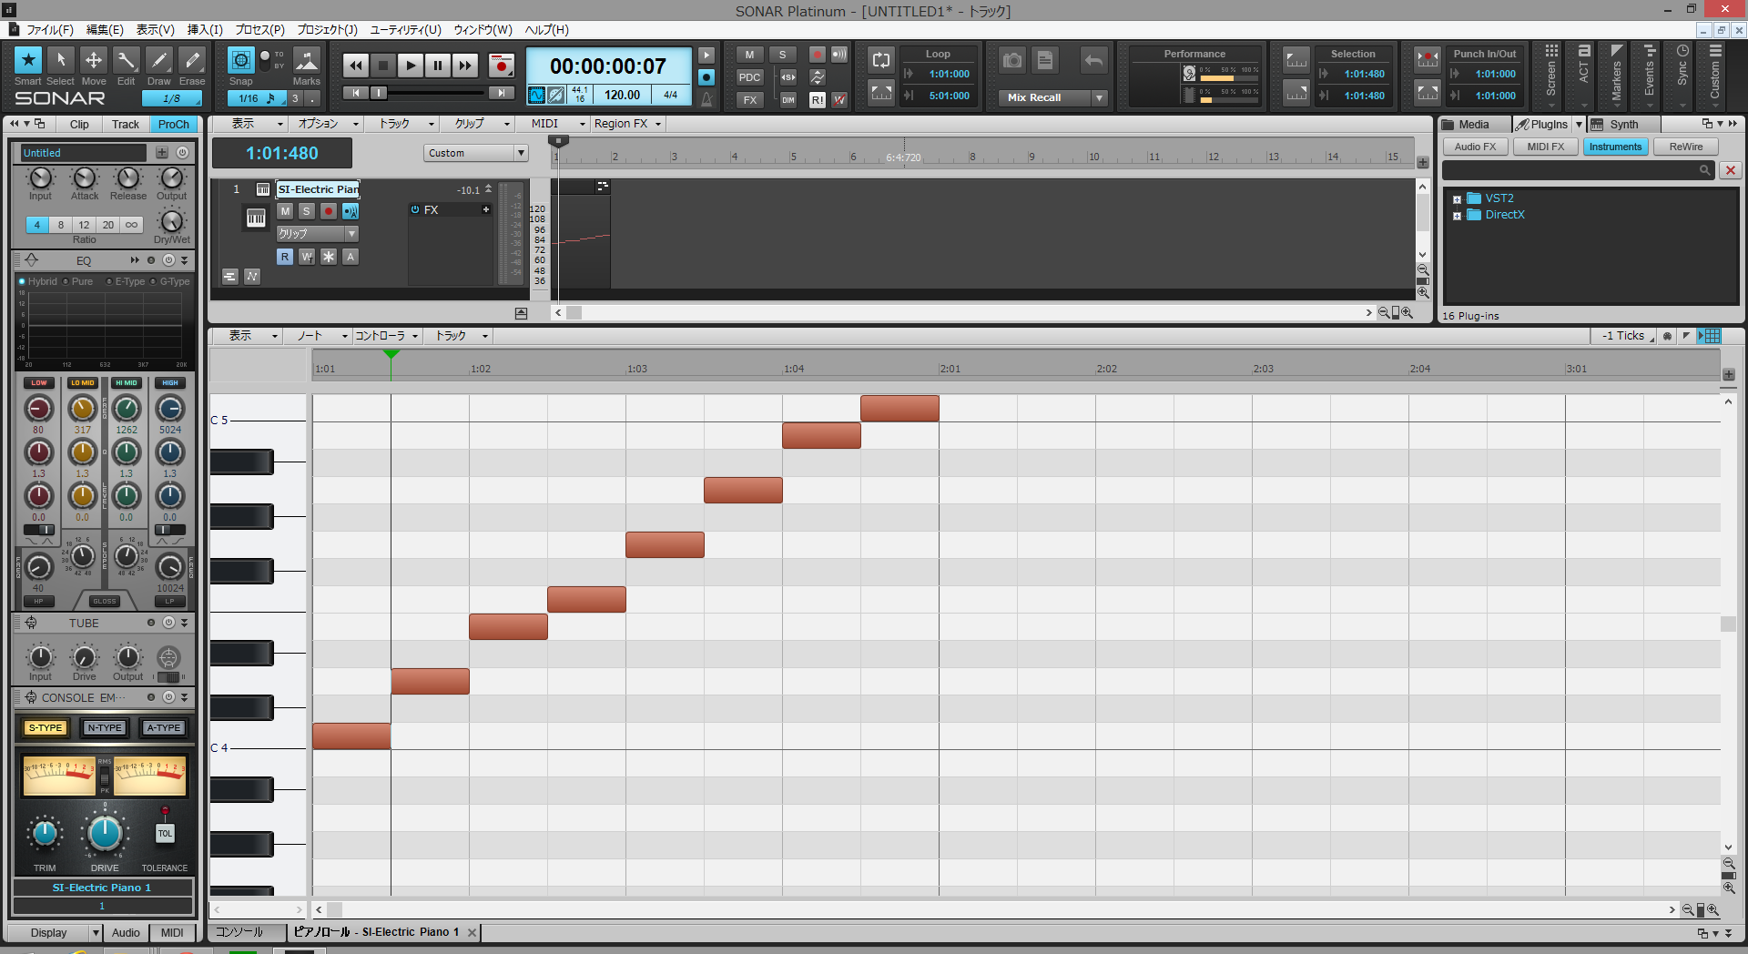The width and height of the screenshot is (1748, 954).
Task: Select the Draw pencil tool
Action: (159, 60)
